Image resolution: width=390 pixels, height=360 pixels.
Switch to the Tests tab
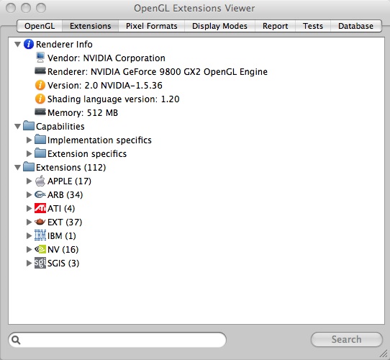[x=313, y=26]
